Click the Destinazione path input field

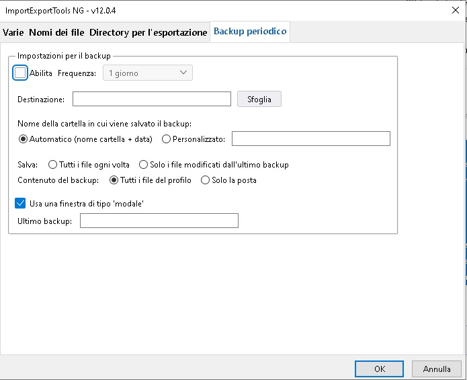click(x=152, y=99)
